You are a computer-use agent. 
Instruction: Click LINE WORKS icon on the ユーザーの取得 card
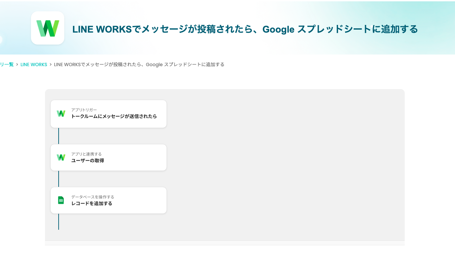[x=61, y=158]
